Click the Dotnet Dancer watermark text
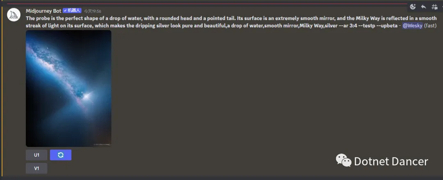The height and width of the screenshot is (180, 443). 391,161
